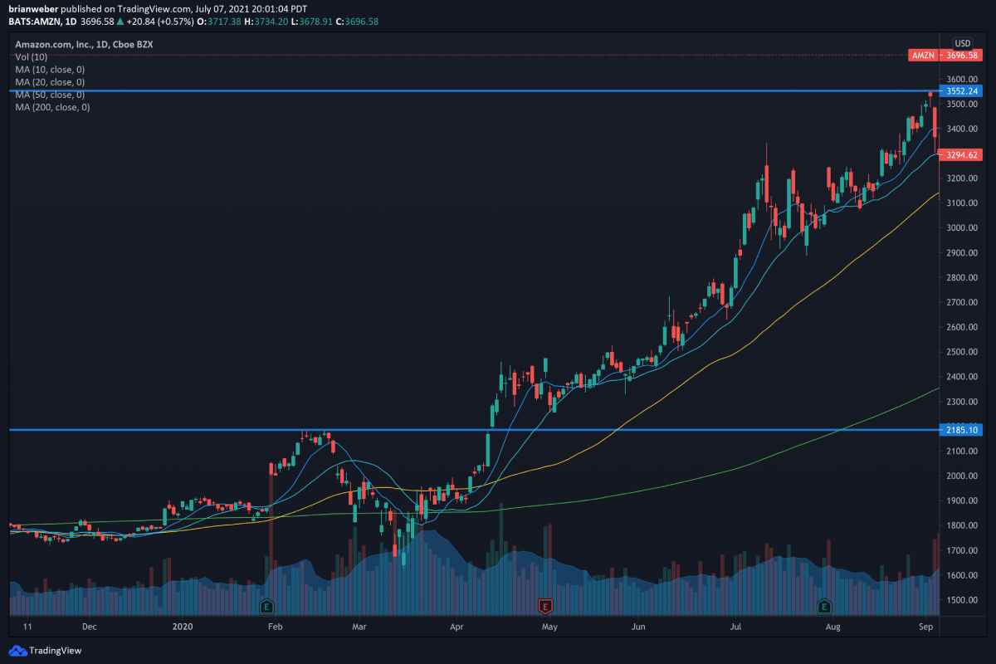Click the 'May' label on the time axis
The width and height of the screenshot is (996, 664).
pos(549,628)
